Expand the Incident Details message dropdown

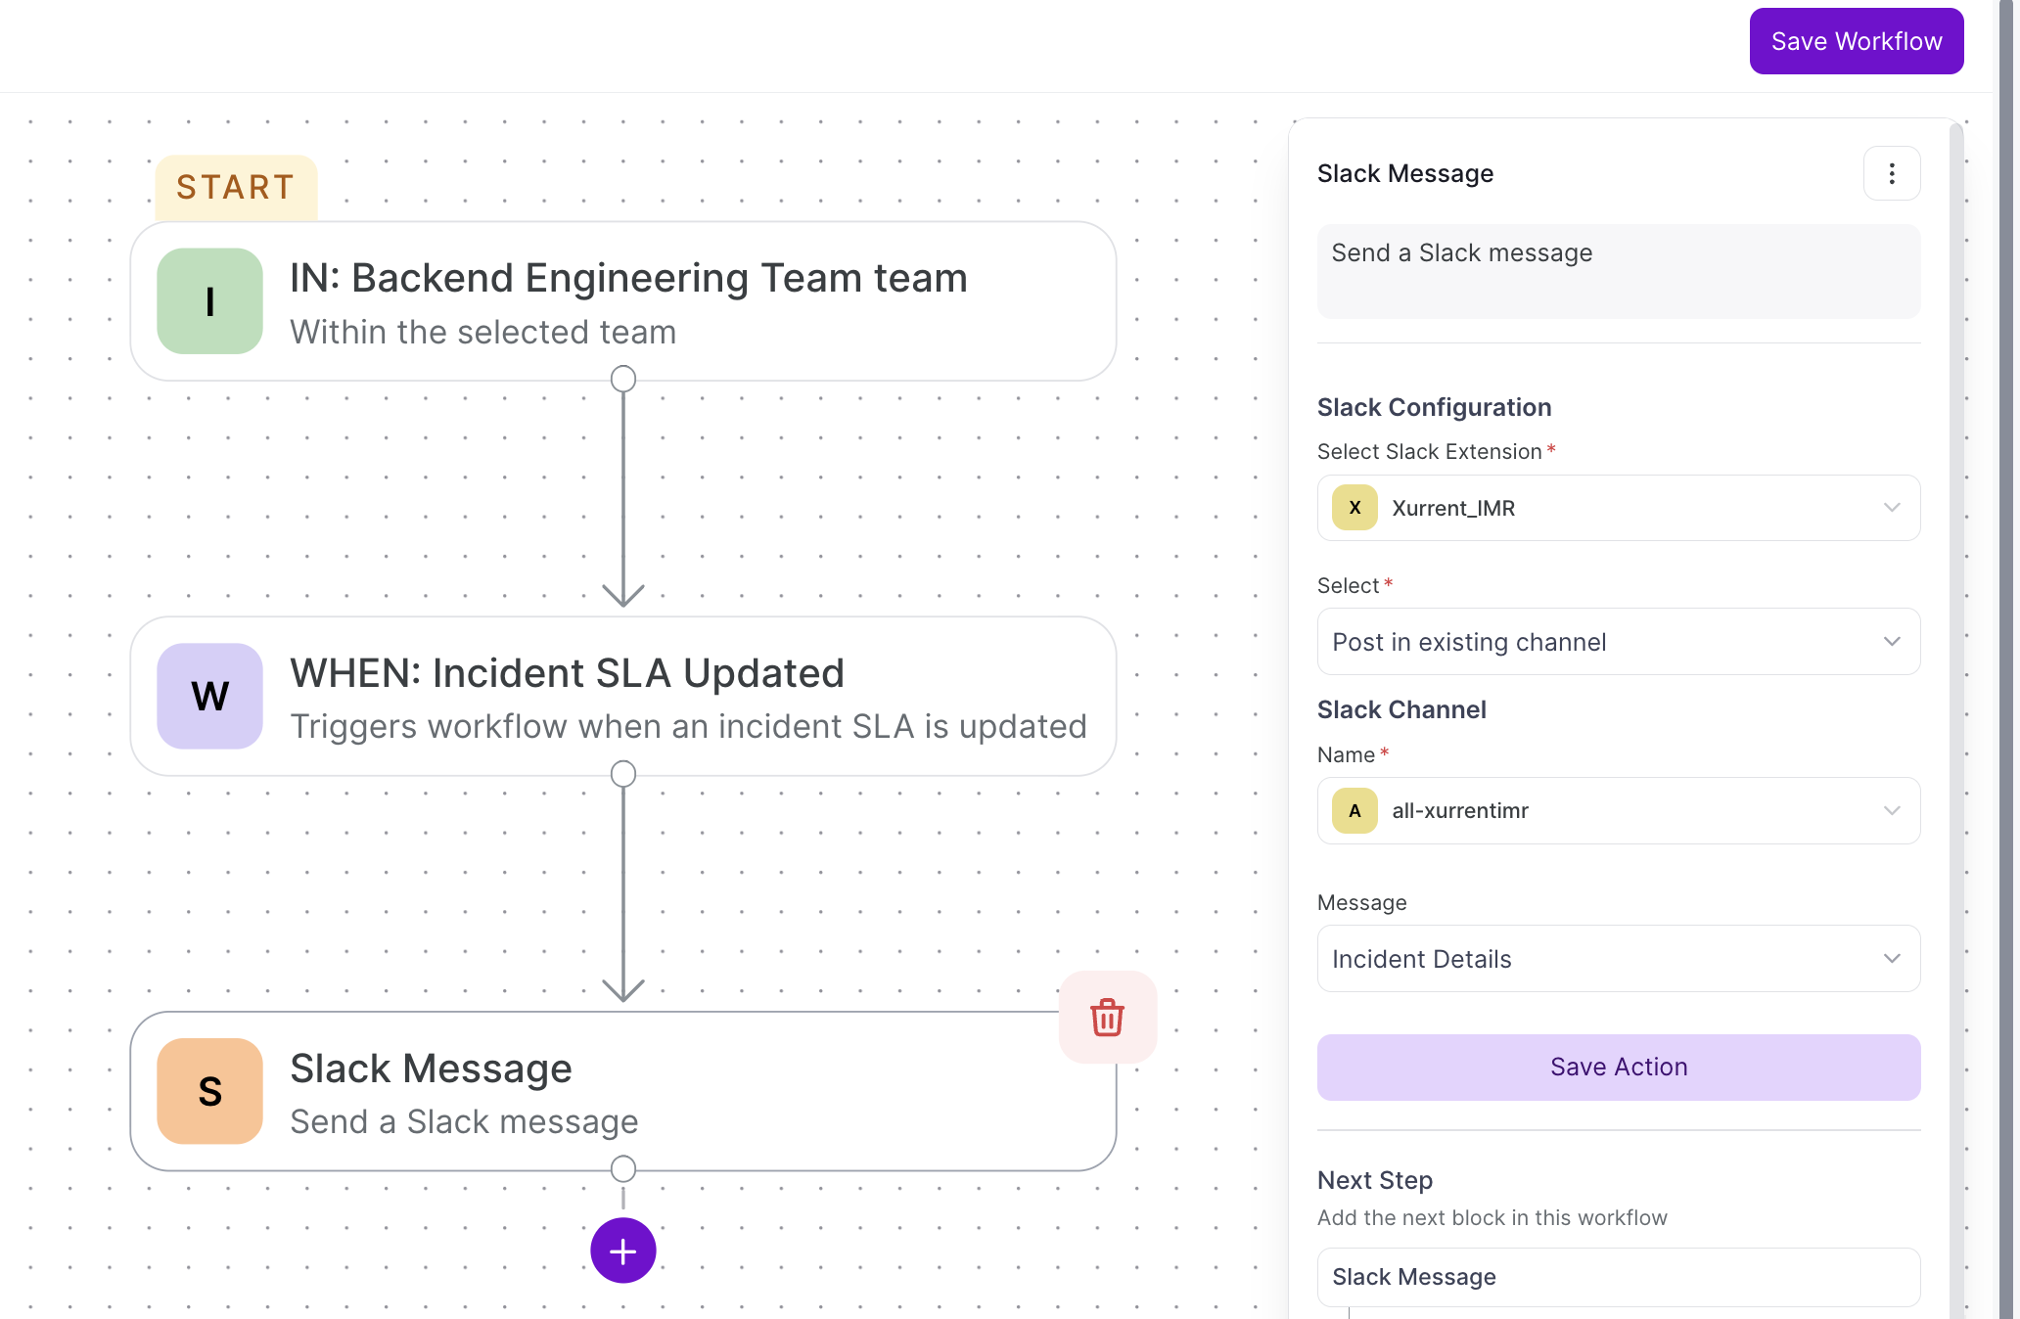pyautogui.click(x=1618, y=959)
